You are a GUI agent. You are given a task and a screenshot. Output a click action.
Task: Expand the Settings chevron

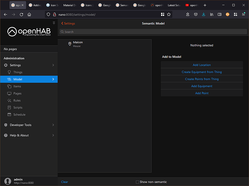point(53,65)
